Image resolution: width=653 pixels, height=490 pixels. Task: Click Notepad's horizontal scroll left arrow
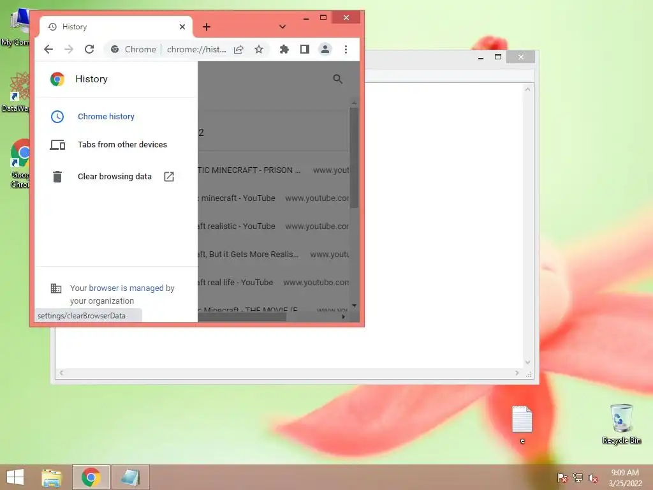(62, 373)
